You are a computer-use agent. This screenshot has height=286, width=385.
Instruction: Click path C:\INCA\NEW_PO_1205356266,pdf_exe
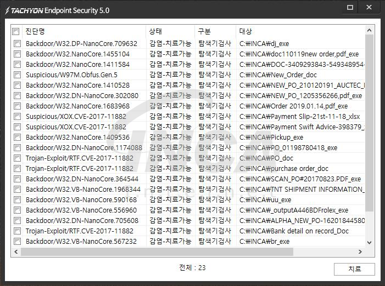[301, 95]
